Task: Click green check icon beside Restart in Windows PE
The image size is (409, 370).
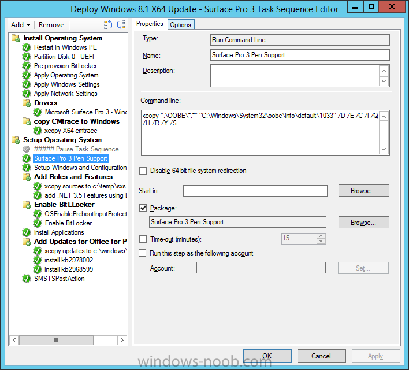Action: tap(27, 47)
